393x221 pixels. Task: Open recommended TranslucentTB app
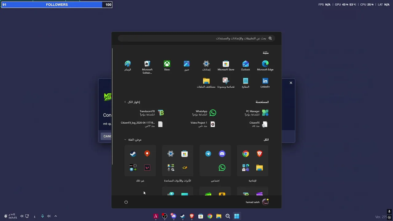(152, 113)
